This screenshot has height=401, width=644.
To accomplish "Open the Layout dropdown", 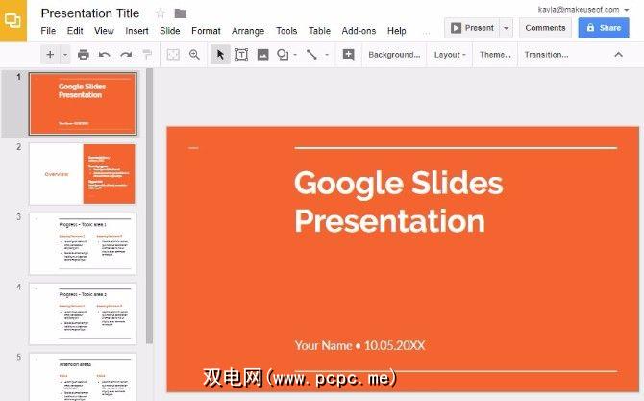I will [450, 55].
